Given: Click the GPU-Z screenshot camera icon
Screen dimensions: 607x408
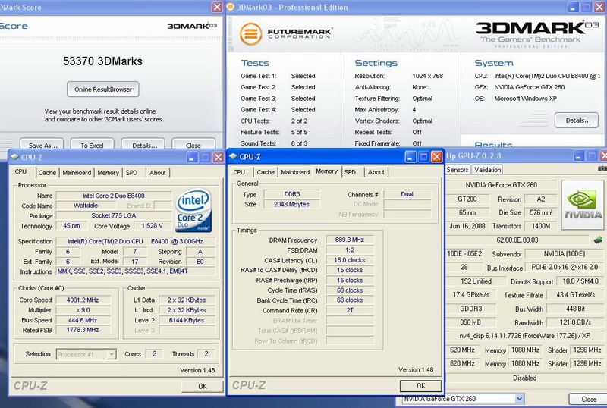Looking at the screenshot, I should tap(602, 169).
